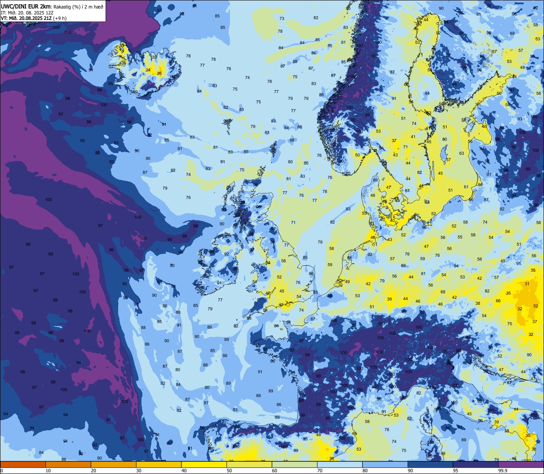Click the 90–95 dark blue legend block
This screenshot has width=544, height=474.
(x=430, y=464)
